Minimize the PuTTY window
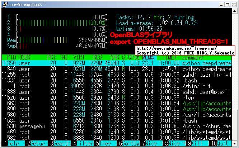The height and width of the screenshot is (148, 239). [x=221, y=5]
